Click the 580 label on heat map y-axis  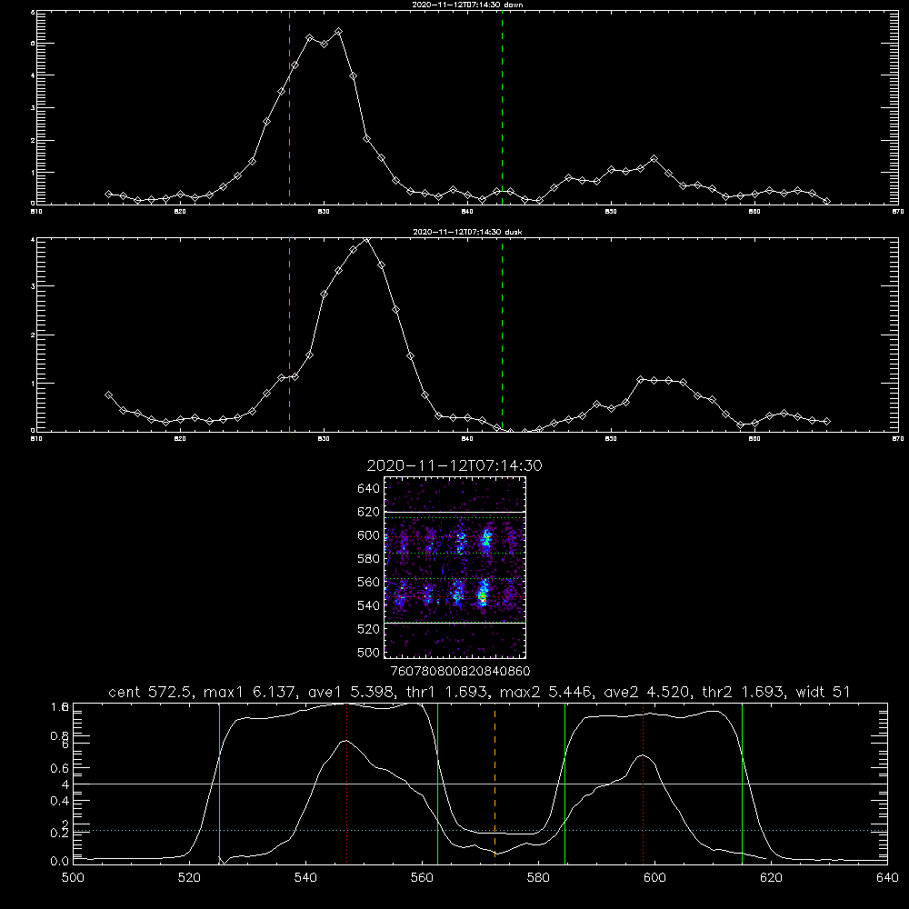click(x=369, y=559)
